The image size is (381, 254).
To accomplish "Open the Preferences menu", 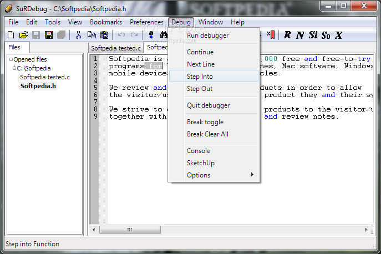I will [x=146, y=22].
